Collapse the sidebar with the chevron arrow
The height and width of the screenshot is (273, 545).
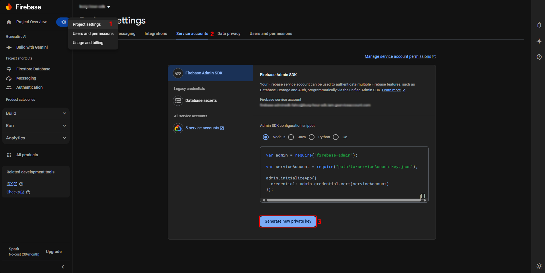pyautogui.click(x=63, y=267)
